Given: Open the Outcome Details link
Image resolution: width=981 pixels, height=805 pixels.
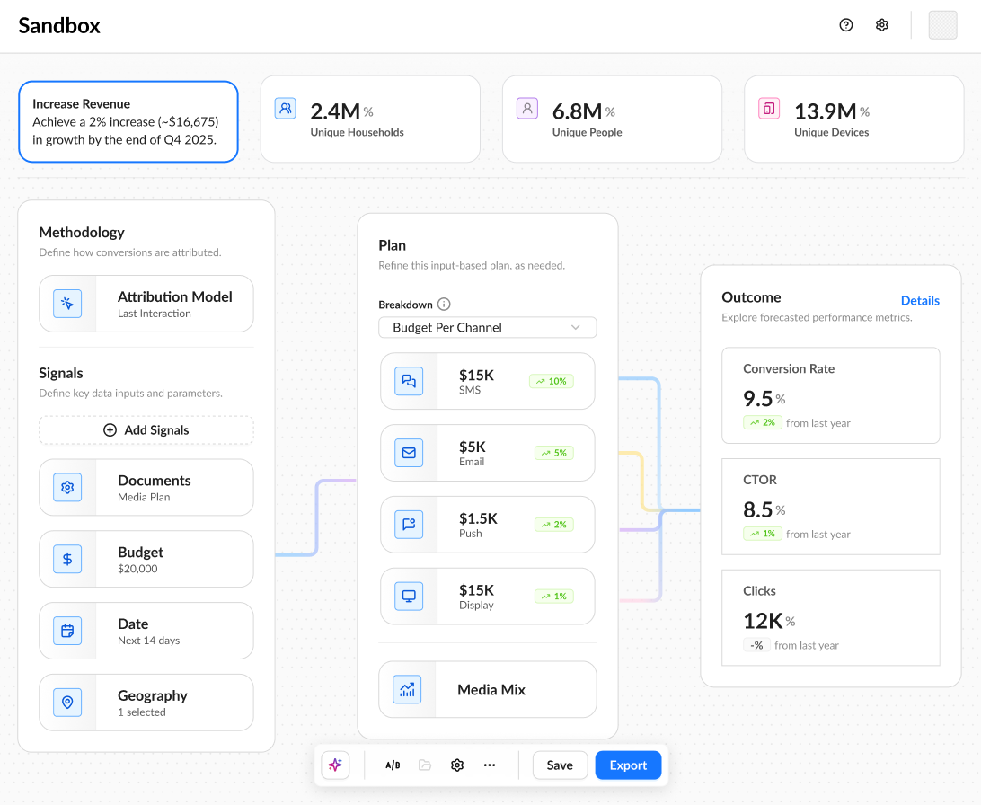Looking at the screenshot, I should (920, 301).
